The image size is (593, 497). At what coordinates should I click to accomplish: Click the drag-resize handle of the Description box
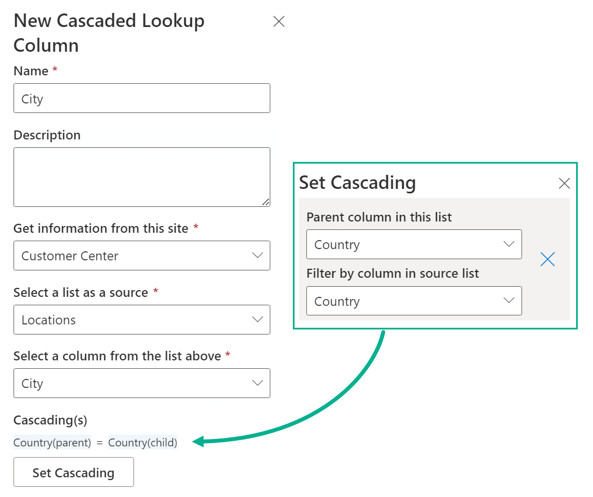tap(266, 203)
